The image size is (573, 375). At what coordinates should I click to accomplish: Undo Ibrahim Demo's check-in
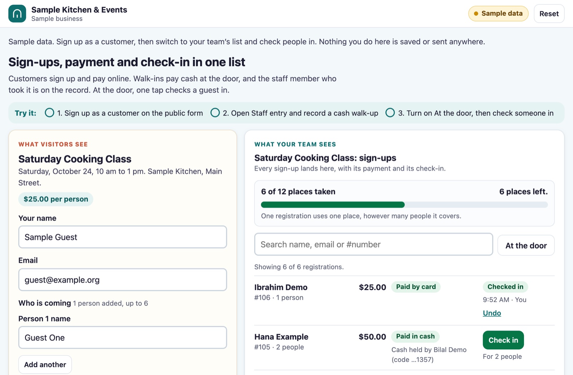[492, 313]
